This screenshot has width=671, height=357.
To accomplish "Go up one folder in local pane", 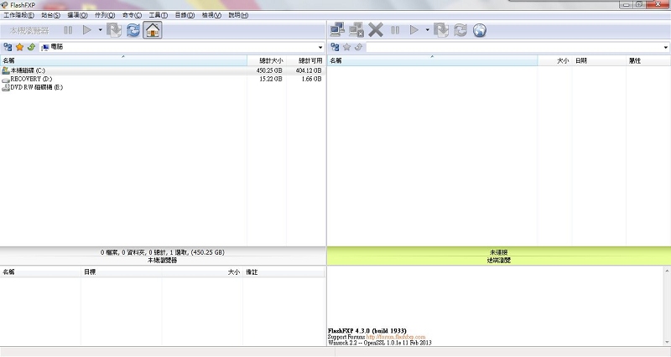I will (x=31, y=47).
